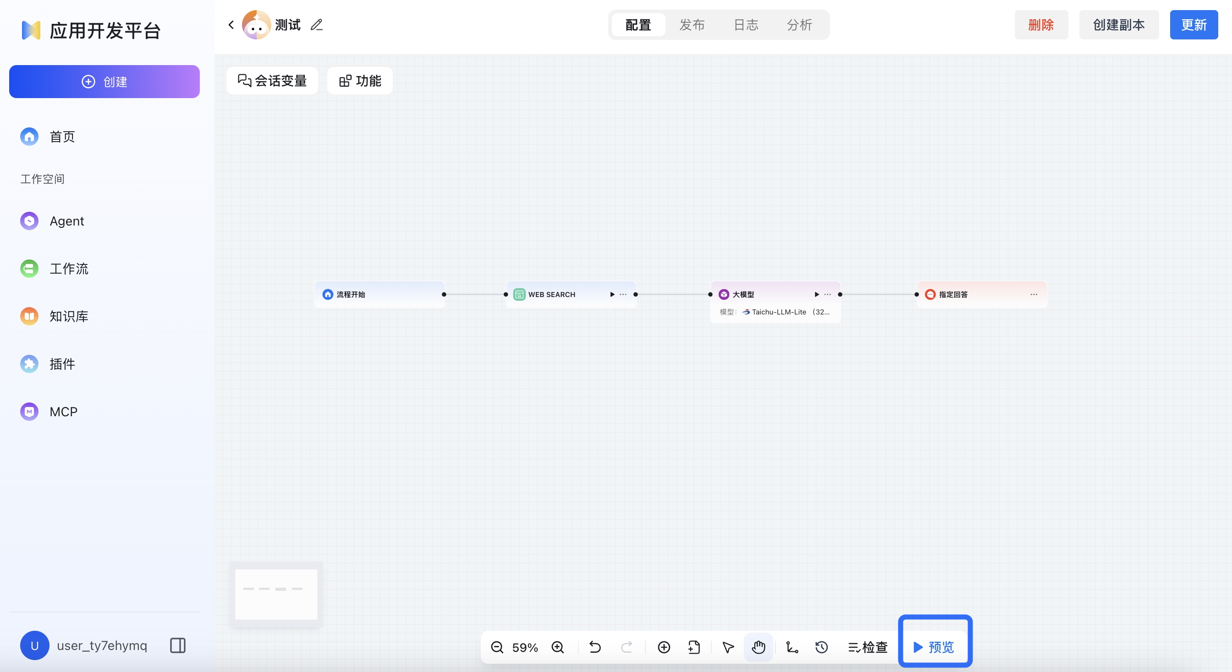1232x672 pixels.
Task: Click the 创建副本 button
Action: 1119,24
